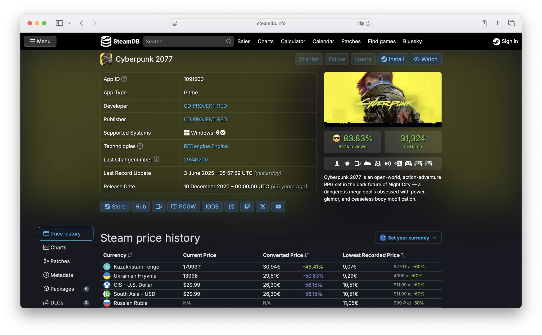The image size is (542, 335).
Task: Open the Sales nav item
Action: point(244,41)
